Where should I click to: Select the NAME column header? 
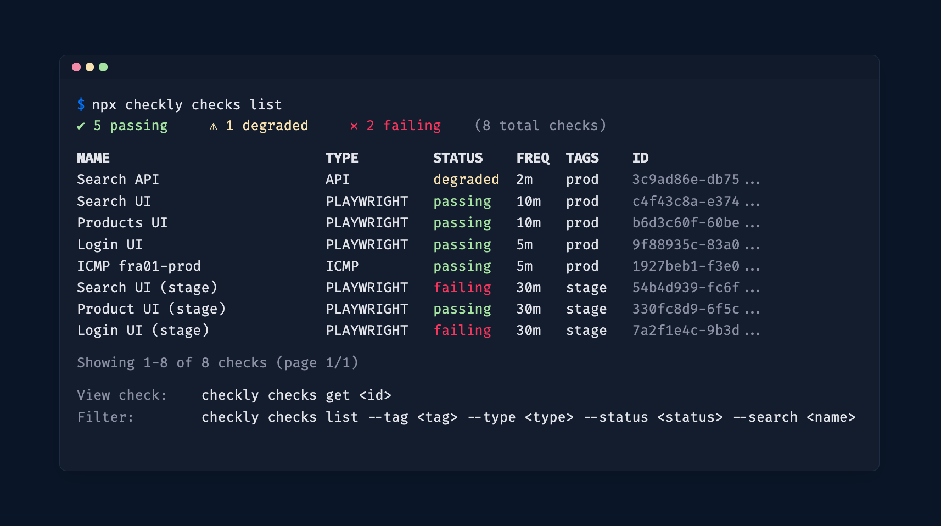pos(93,158)
